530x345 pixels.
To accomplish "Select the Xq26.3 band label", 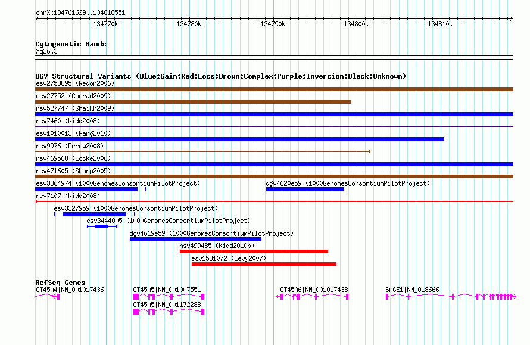I will (x=46, y=52).
